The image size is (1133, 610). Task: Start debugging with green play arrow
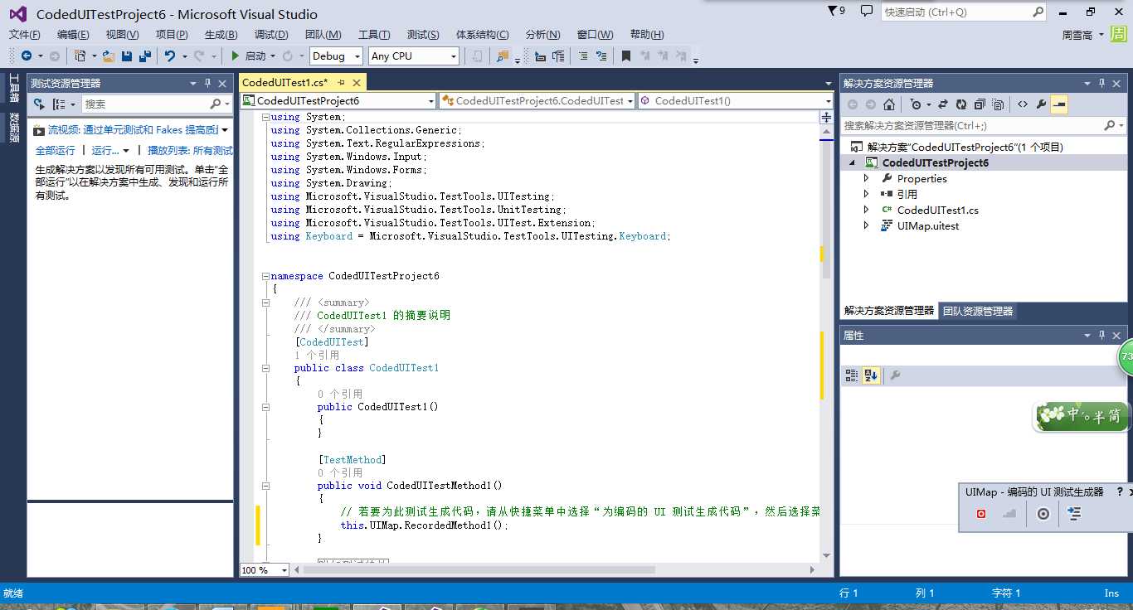coord(236,56)
